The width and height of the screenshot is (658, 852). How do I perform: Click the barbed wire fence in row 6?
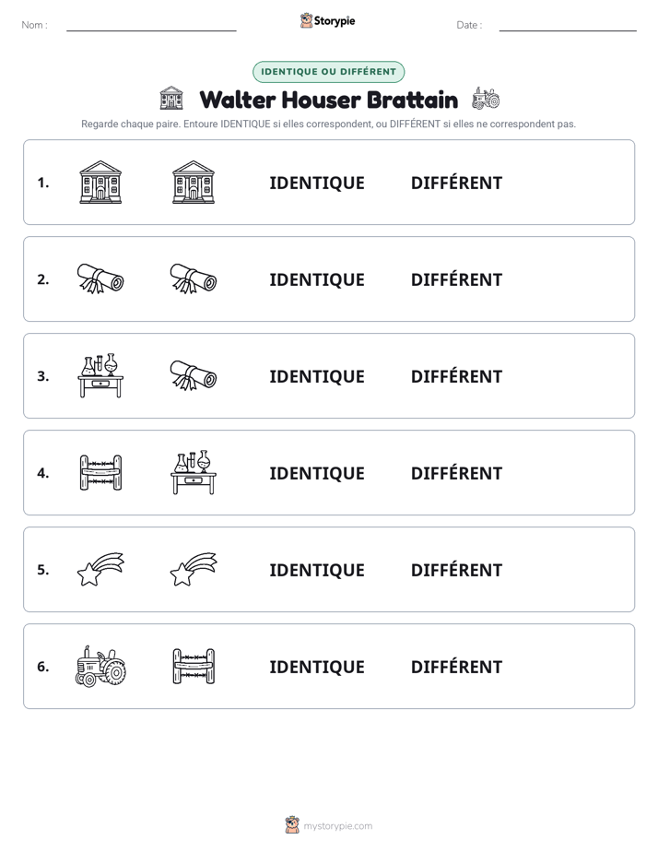[194, 666]
